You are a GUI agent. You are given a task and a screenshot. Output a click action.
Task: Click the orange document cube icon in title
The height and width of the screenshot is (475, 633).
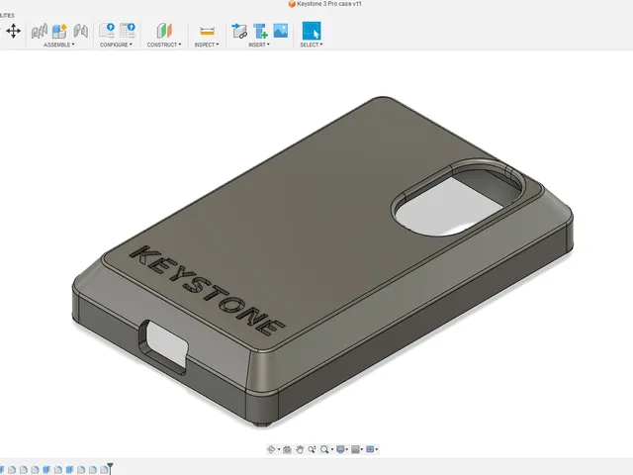click(x=292, y=4)
